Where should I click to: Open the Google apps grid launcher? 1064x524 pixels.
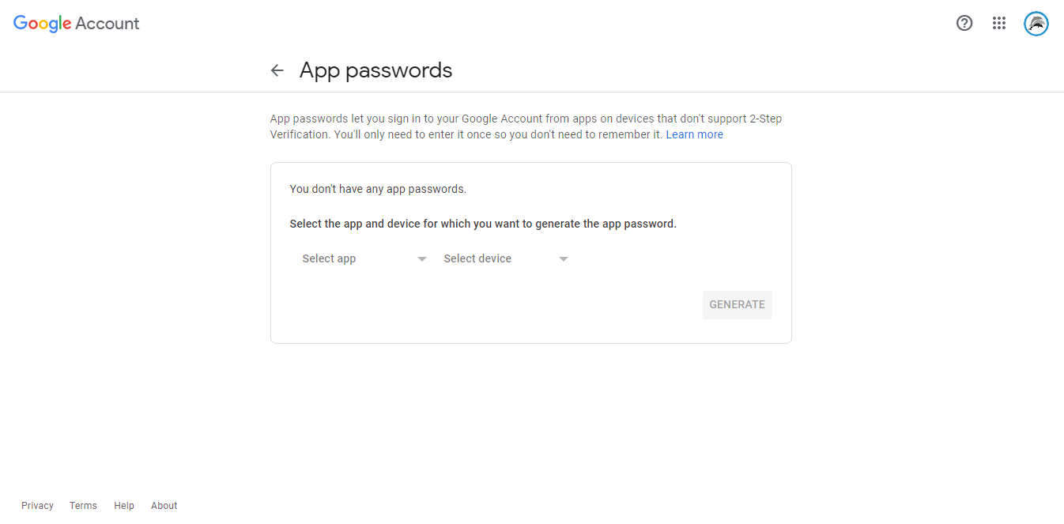click(999, 24)
